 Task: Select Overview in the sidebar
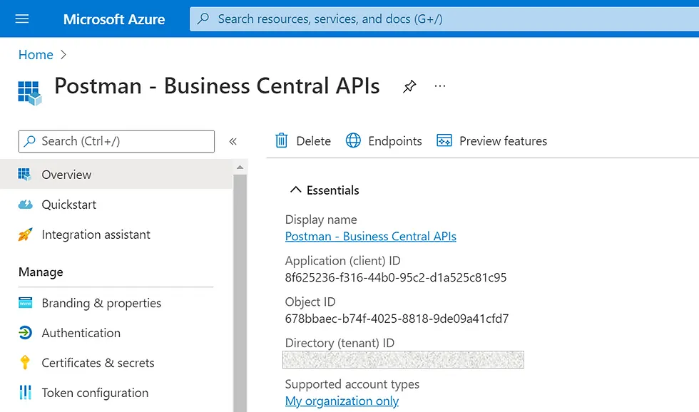tap(116, 174)
